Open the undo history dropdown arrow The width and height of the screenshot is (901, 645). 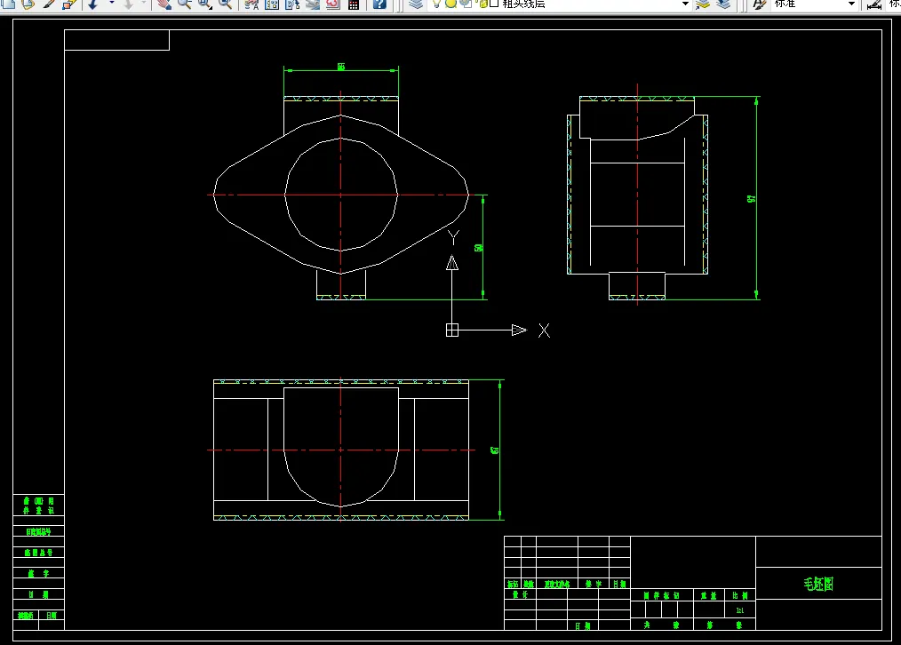coord(111,4)
